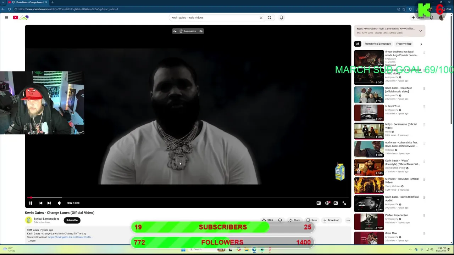
Task: Open more actions ellipsis under video
Action: (348, 220)
